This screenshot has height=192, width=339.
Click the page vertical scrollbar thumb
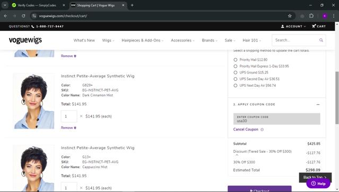click(337, 98)
